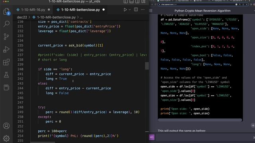The height and width of the screenshot is (143, 255).
Task: Click 'entry_price = float(pos_dict' line
Action: (79, 26)
